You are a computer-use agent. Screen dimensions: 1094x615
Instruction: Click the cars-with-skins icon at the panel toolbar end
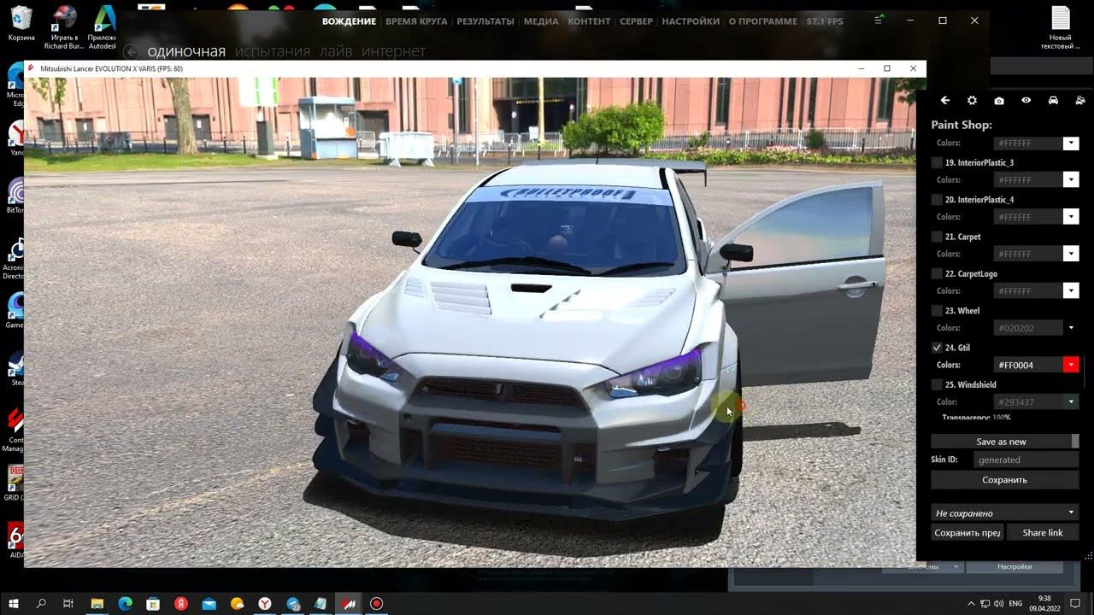pos(1079,101)
